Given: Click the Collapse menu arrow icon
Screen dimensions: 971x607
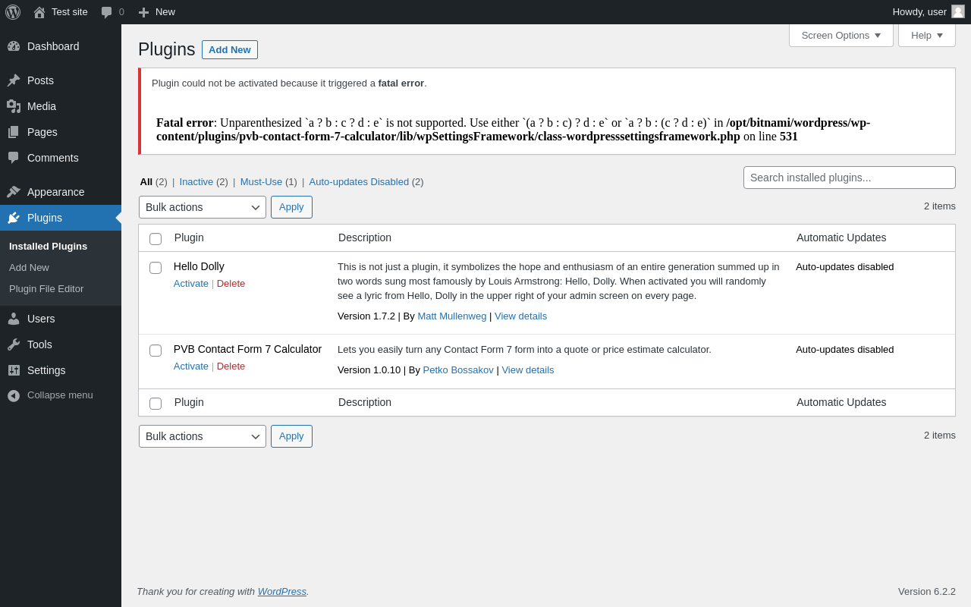Looking at the screenshot, I should pos(14,395).
